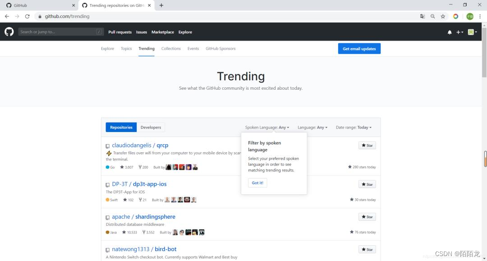Star the apache/shardingsphere repository
The width and height of the screenshot is (487, 261).
[367, 217]
